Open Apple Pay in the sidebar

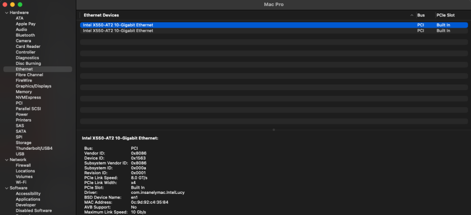click(x=25, y=24)
